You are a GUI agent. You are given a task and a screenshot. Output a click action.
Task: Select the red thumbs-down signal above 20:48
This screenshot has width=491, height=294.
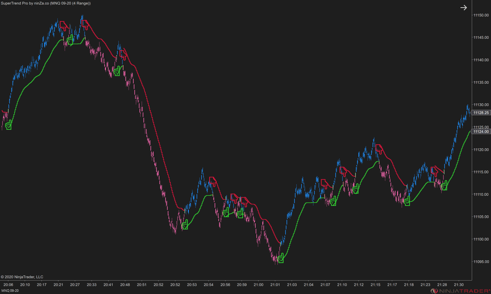point(124,55)
